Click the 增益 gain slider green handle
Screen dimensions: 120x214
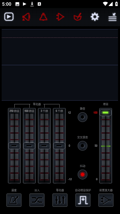(x=106, y=113)
